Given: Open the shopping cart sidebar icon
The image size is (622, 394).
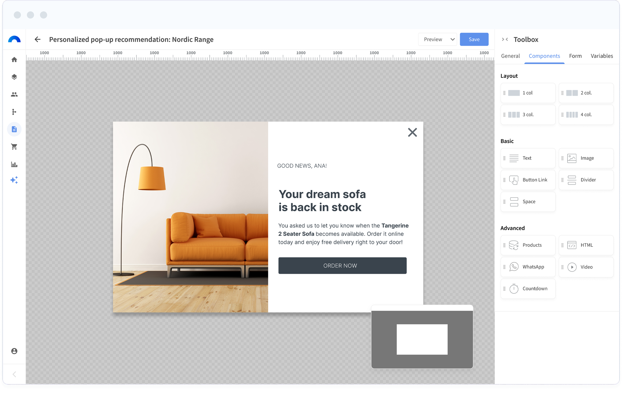Looking at the screenshot, I should (14, 147).
